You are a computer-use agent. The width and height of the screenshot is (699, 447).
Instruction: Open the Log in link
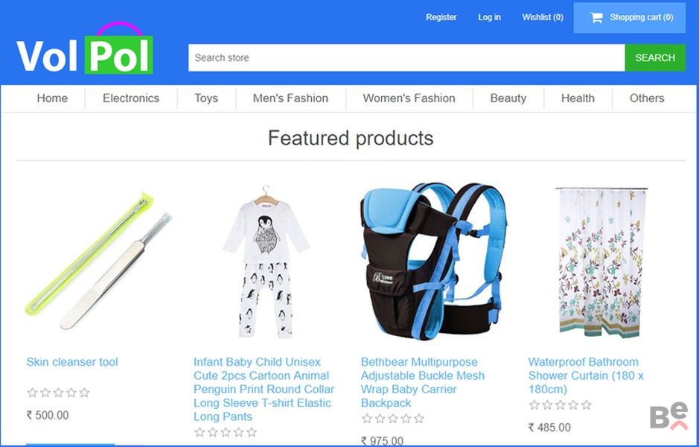[490, 17]
